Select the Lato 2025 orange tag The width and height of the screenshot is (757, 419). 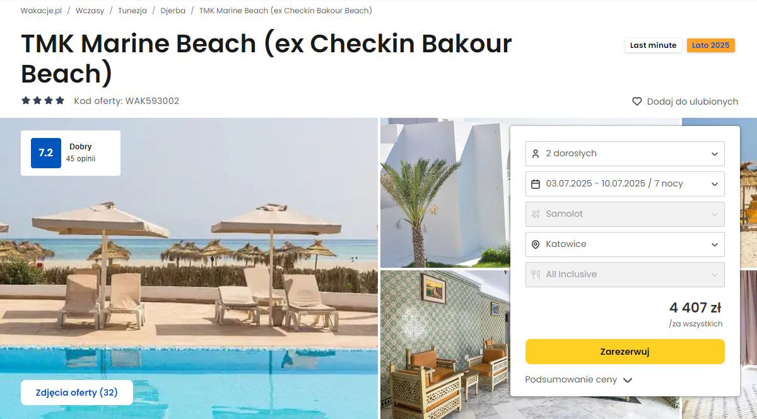coord(710,45)
